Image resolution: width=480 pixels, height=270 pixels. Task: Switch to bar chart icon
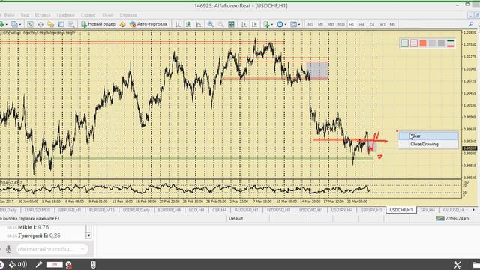178,24
